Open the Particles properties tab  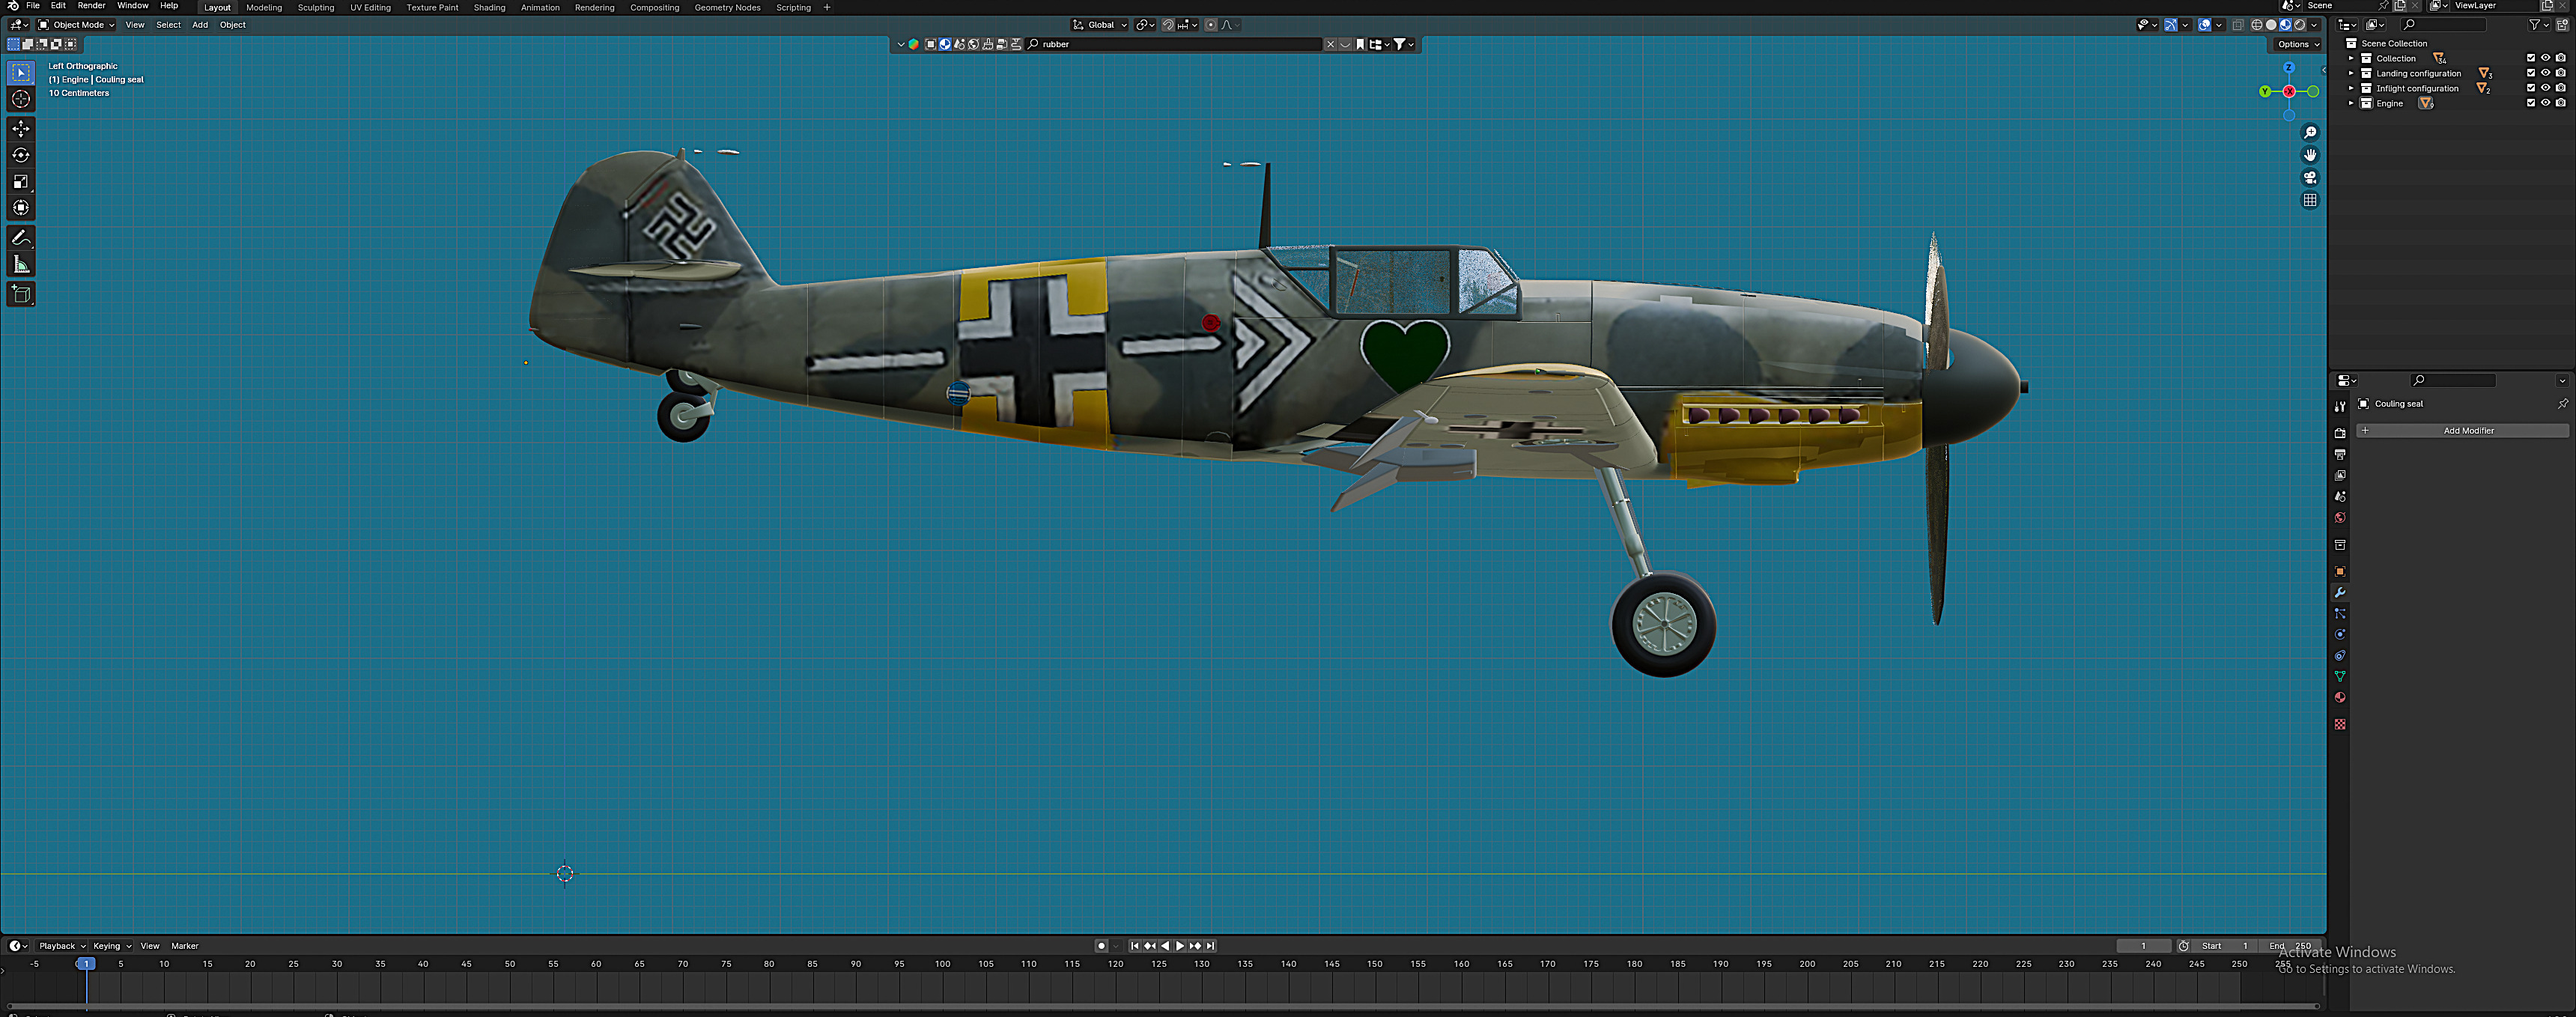2340,613
